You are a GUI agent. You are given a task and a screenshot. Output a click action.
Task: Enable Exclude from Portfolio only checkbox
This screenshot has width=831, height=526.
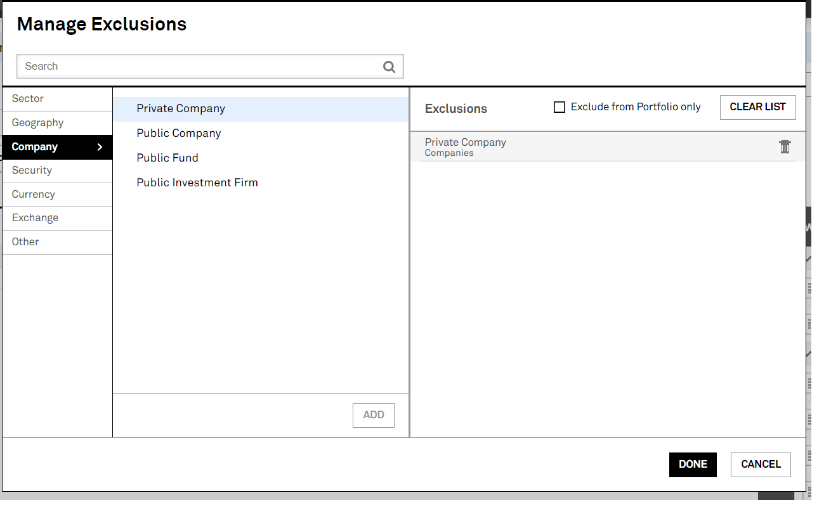(x=559, y=107)
